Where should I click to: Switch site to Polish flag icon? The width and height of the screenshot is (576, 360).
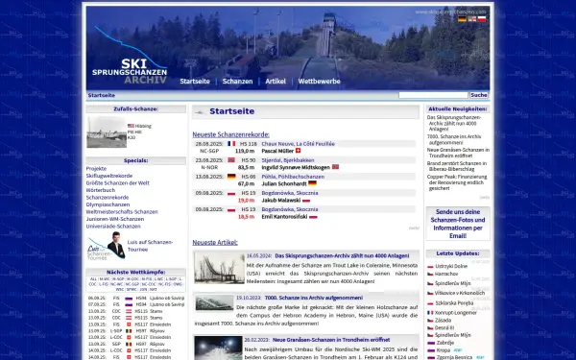[482, 19]
